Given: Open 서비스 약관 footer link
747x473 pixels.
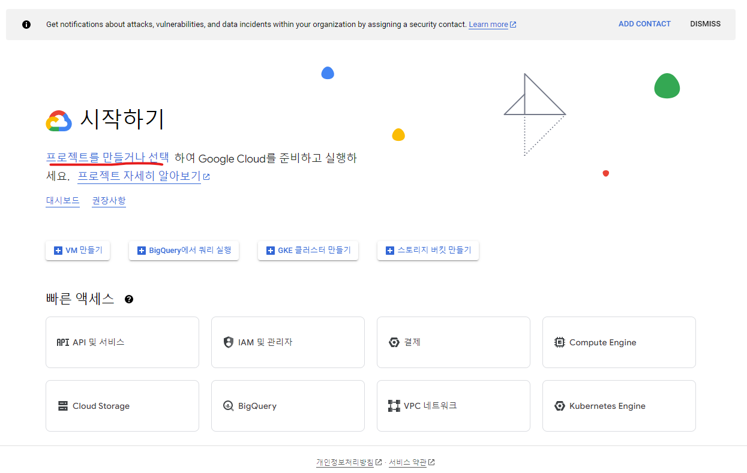Looking at the screenshot, I should [x=407, y=462].
